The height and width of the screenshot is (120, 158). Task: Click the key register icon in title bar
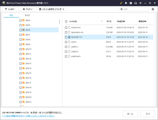point(121,3)
